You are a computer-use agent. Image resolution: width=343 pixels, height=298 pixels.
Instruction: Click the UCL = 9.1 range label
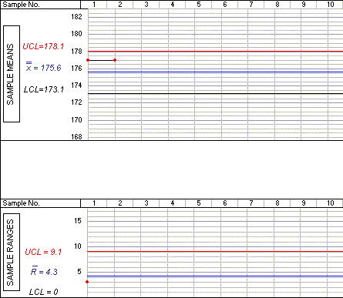point(43,252)
